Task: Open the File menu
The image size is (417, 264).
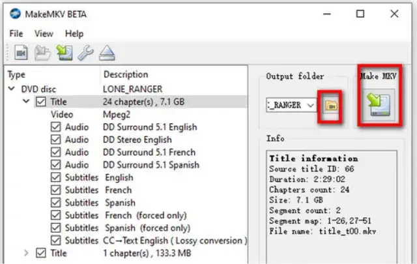Action: [x=16, y=33]
